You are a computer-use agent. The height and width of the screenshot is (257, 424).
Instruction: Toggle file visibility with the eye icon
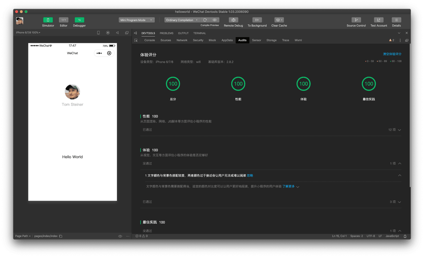pos(121,236)
